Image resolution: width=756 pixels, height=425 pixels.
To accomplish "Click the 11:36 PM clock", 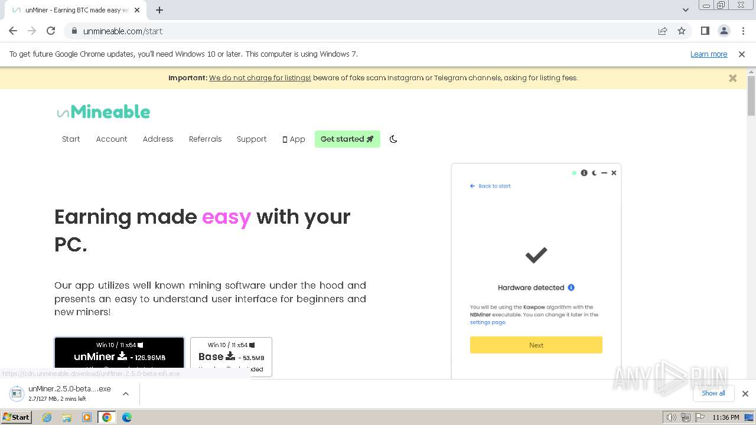I will click(726, 417).
